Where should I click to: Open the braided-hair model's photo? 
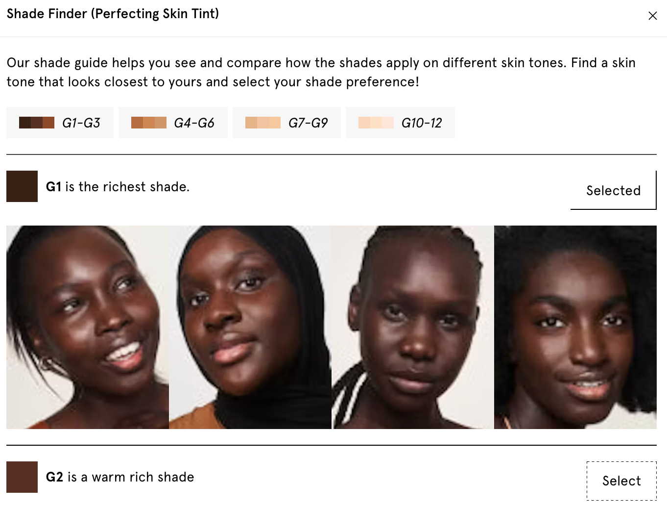coord(413,328)
